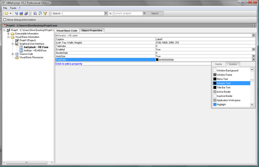Choose the Window Text system color

pos(231,83)
